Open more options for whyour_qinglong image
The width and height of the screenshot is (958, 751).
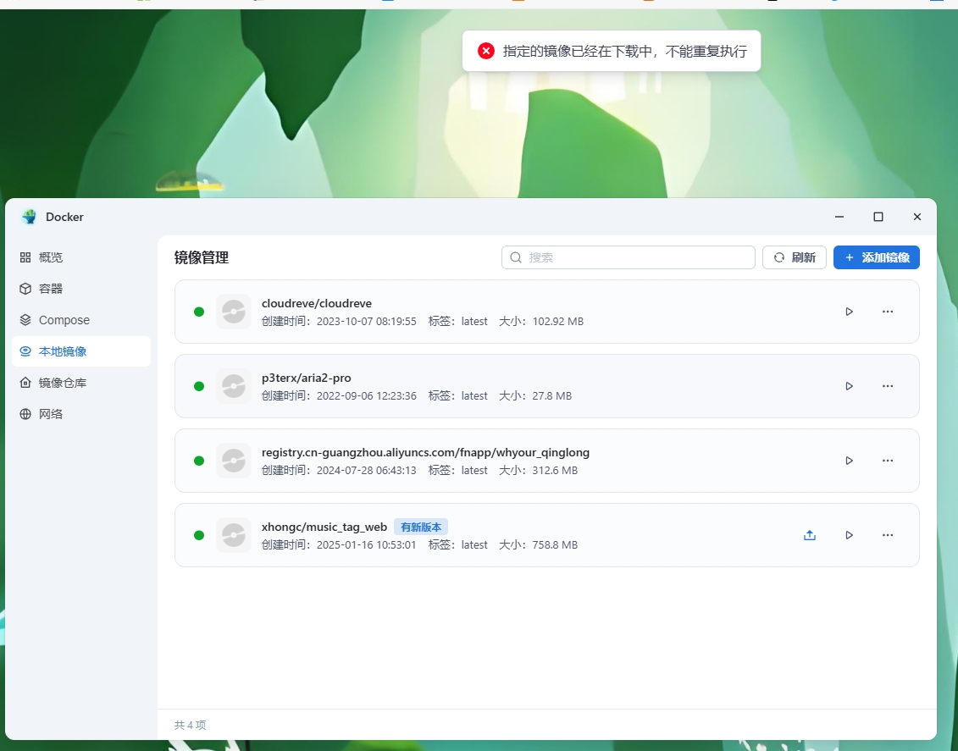[x=888, y=461]
